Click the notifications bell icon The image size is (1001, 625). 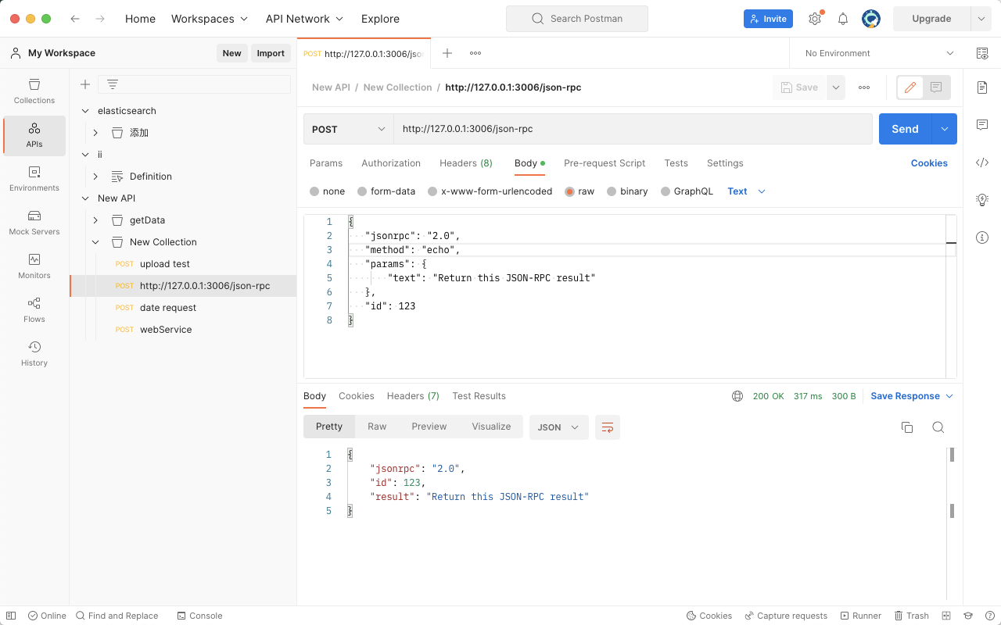coord(843,19)
